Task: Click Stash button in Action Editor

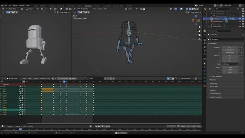Action: [x=73, y=79]
